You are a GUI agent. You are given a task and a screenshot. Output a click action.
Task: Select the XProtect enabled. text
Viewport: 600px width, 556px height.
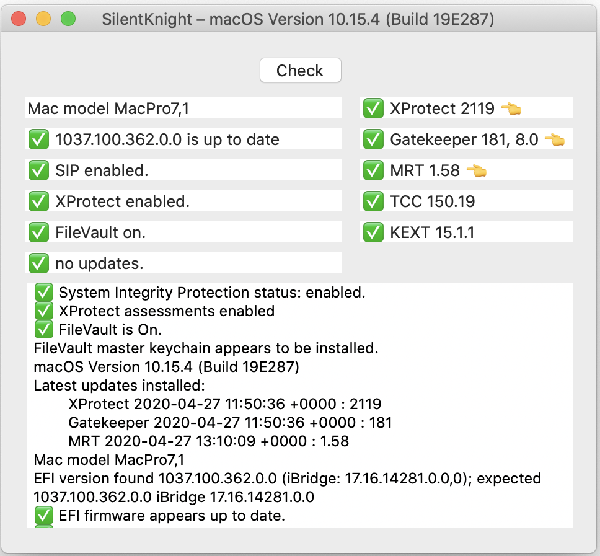pos(123,201)
